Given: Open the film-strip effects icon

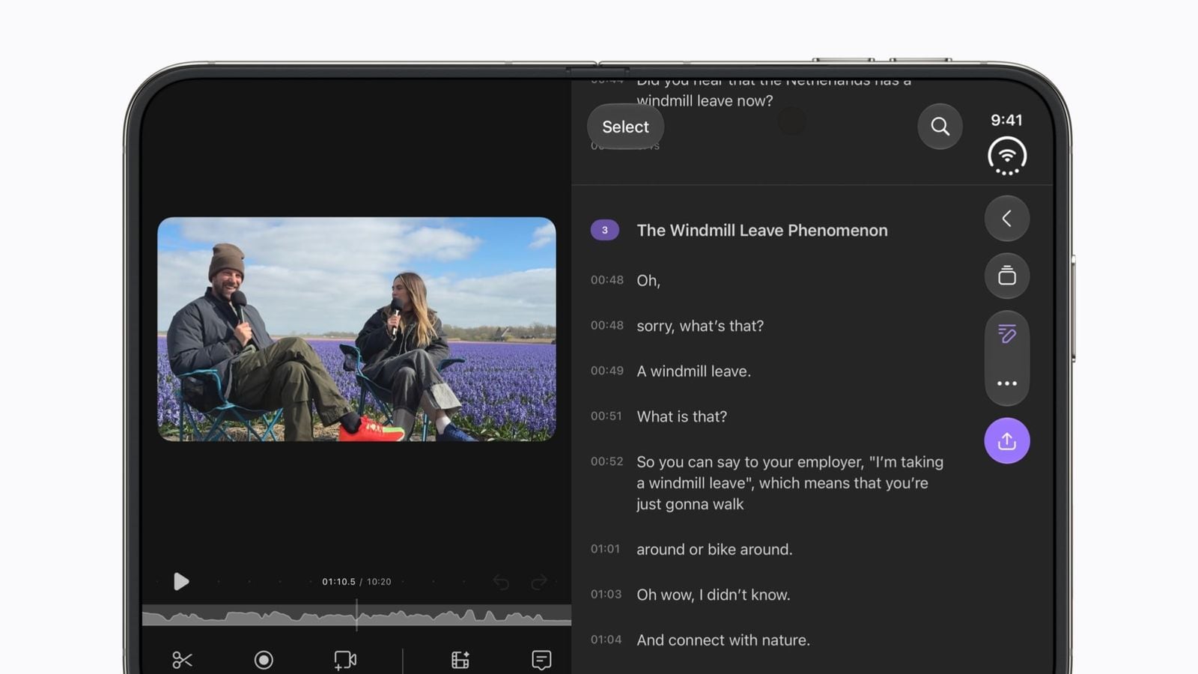Looking at the screenshot, I should 460,660.
